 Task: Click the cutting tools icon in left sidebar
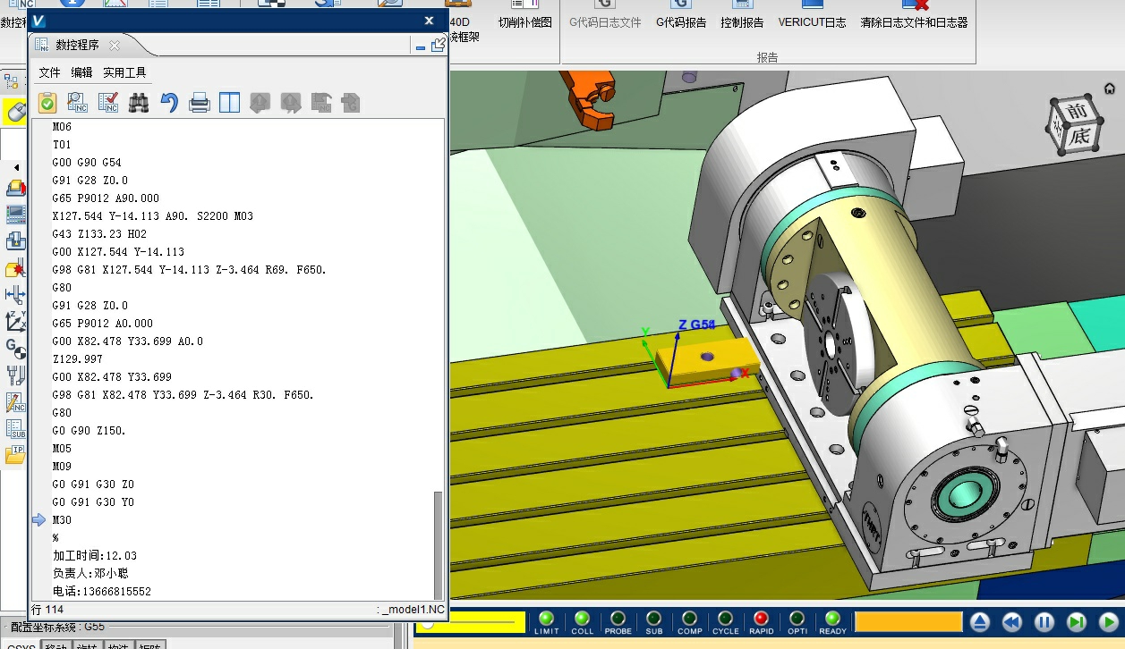point(15,375)
